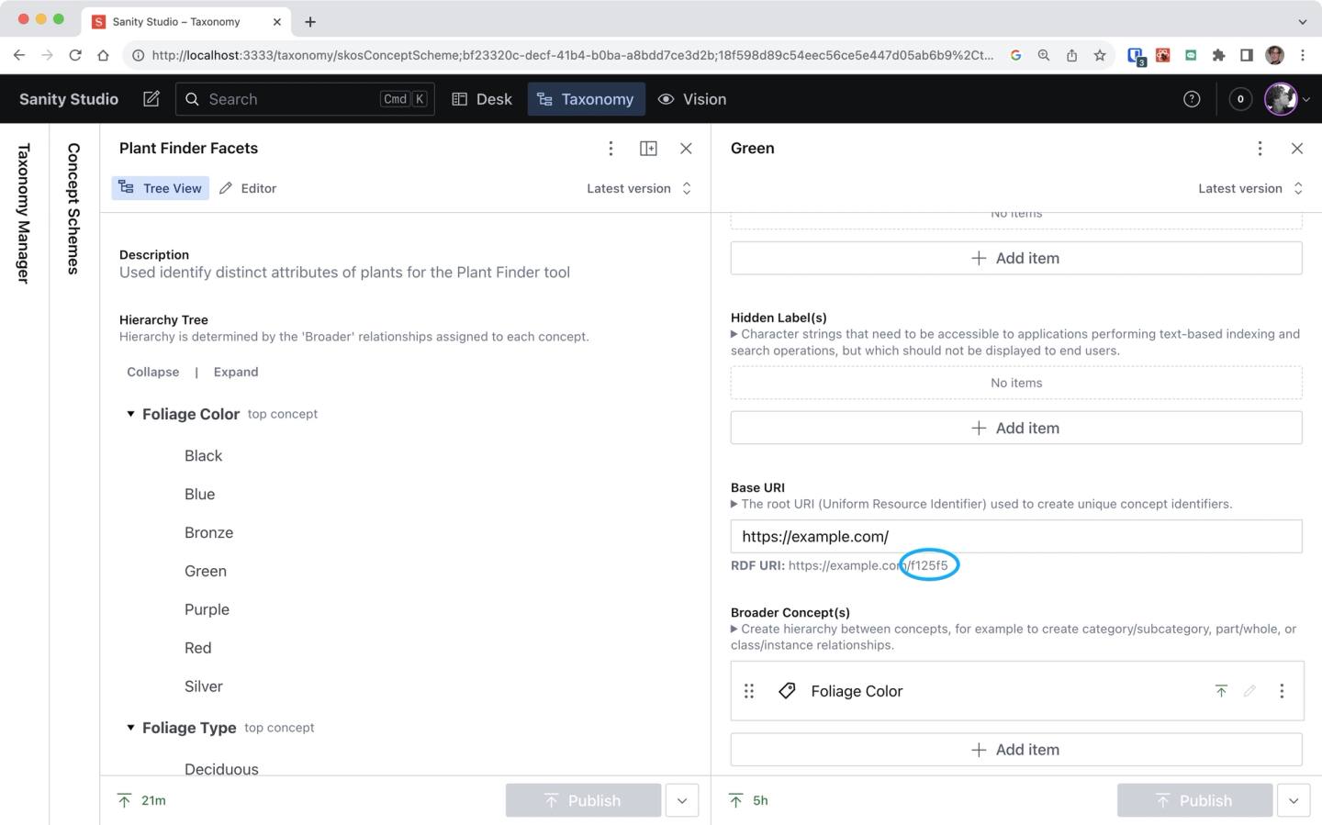Collapse the Foliage Color tree branch
Image resolution: width=1322 pixels, height=825 pixels.
coord(129,414)
